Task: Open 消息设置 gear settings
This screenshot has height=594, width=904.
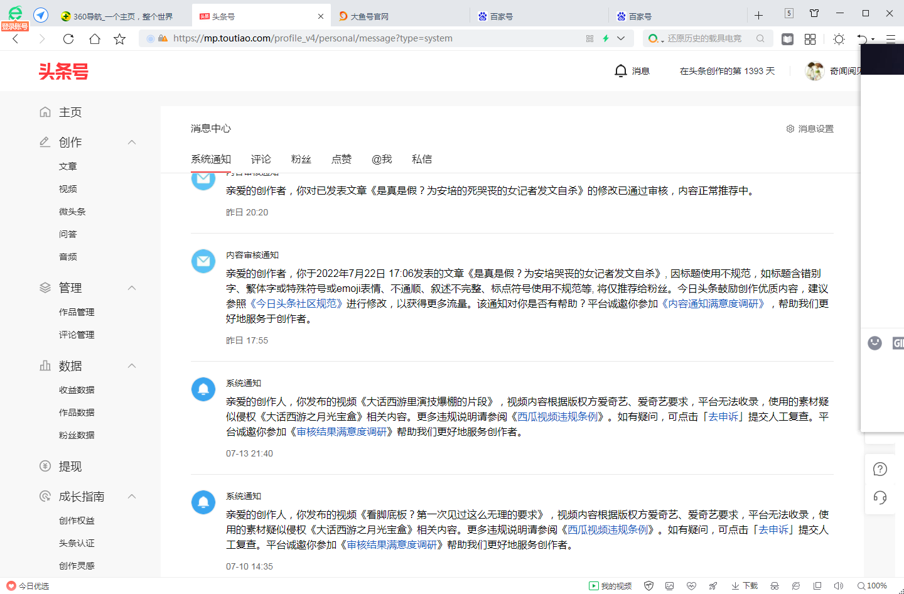Action: 810,129
